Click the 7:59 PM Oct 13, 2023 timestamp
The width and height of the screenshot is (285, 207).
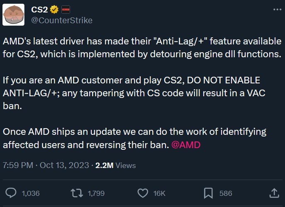tap(46, 165)
